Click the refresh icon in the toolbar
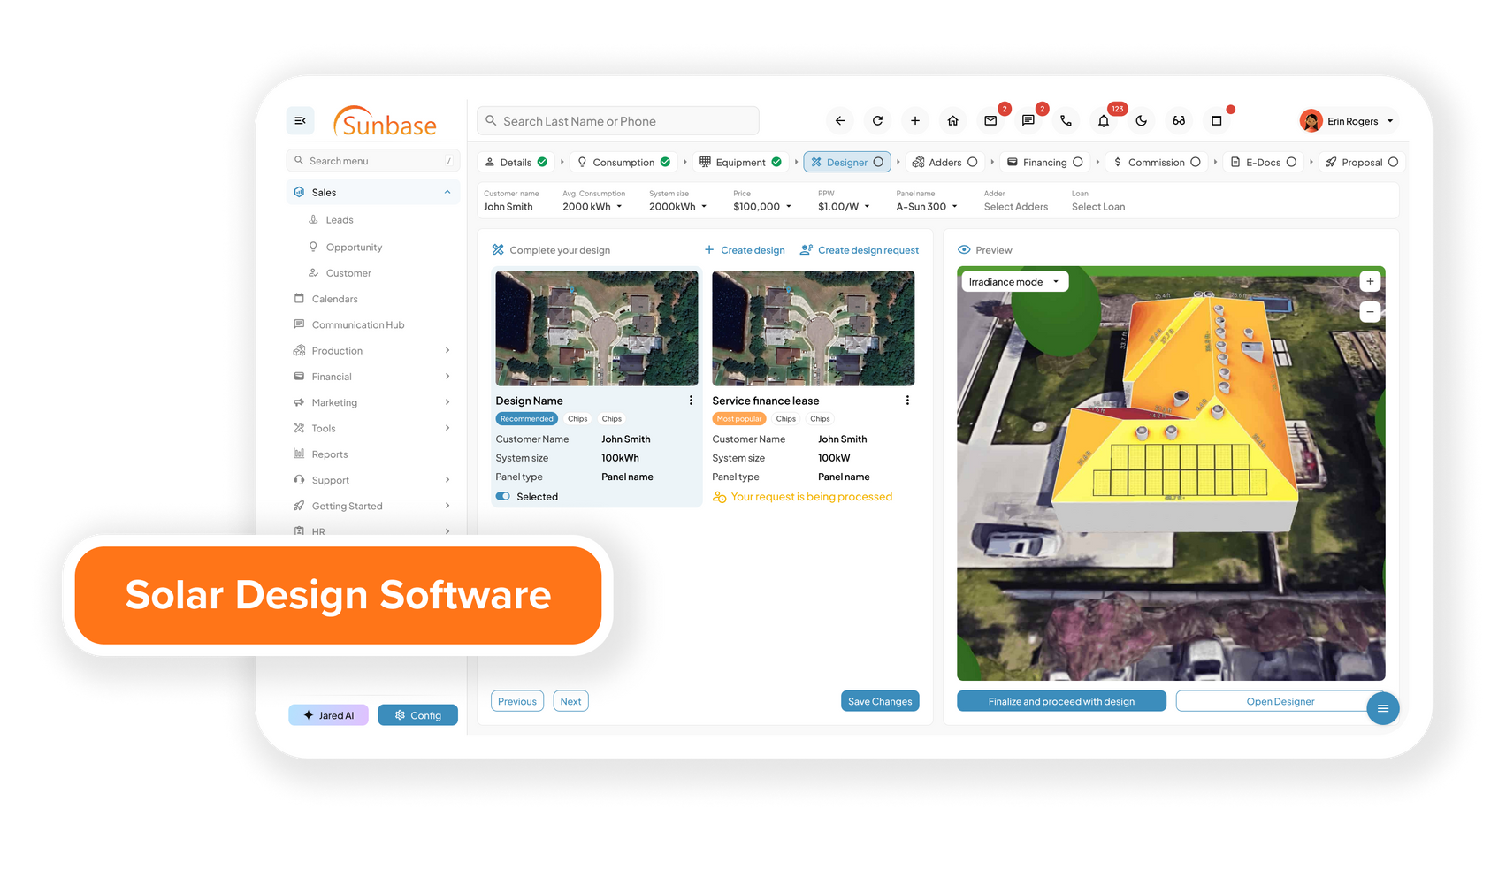Viewport: 1506px width, 885px height. tap(877, 120)
